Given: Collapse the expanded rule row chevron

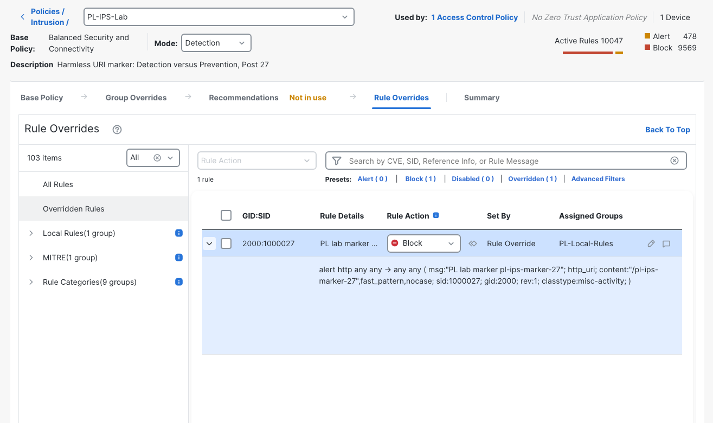Looking at the screenshot, I should tap(209, 243).
